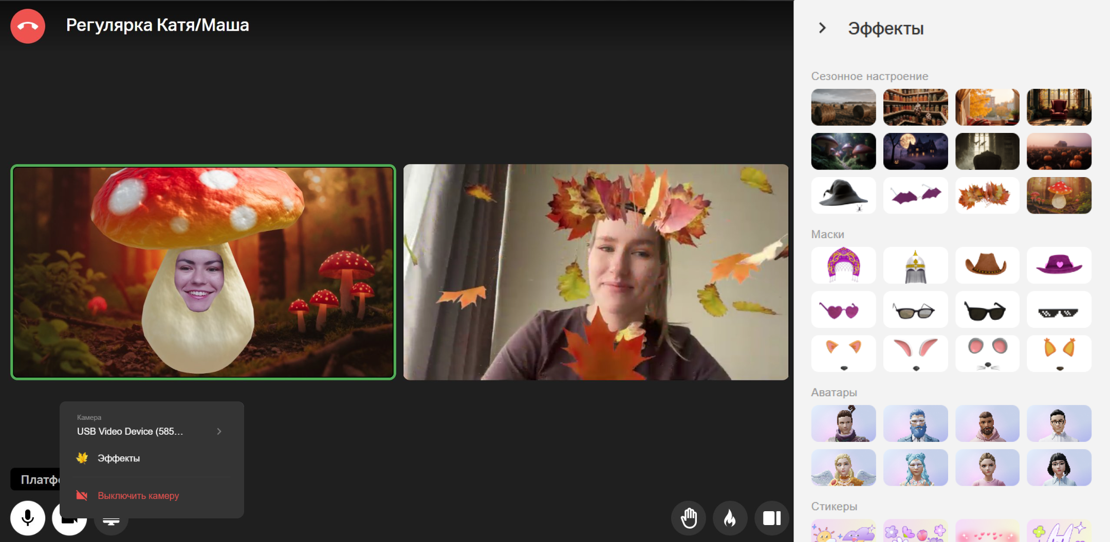1110x542 pixels.
Task: Select the purple bats effect
Action: pyautogui.click(x=915, y=196)
